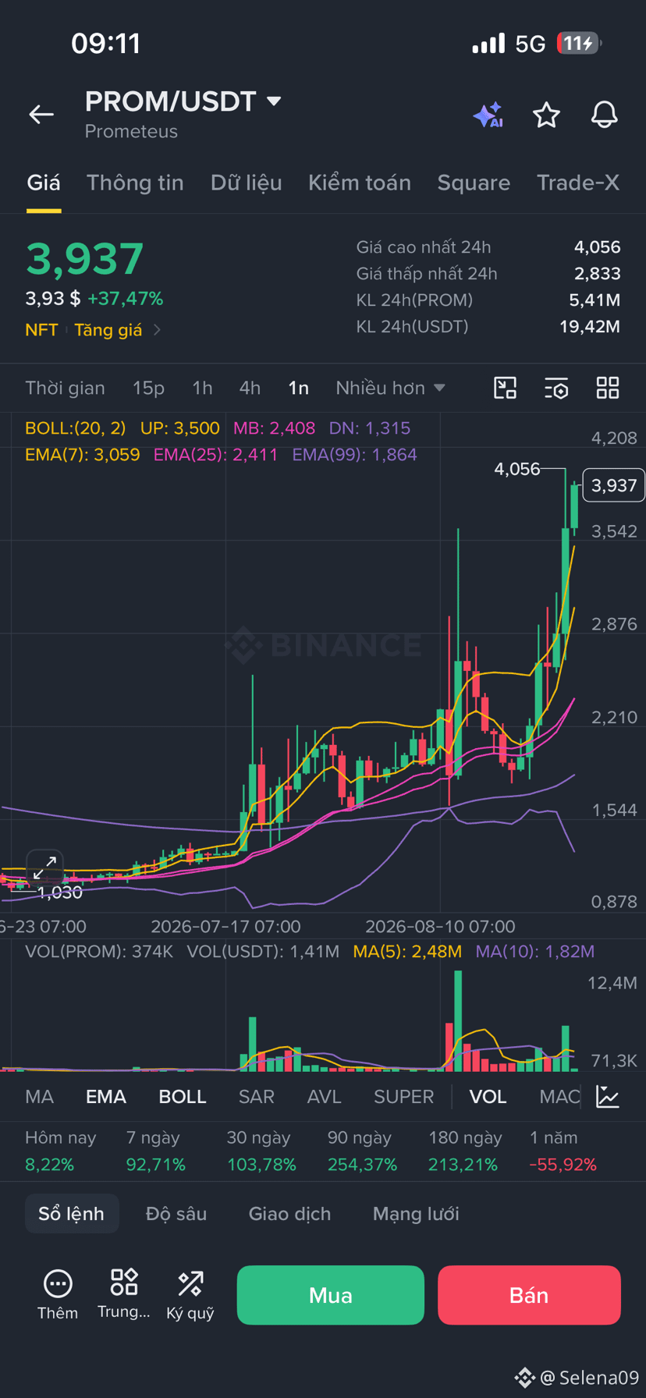Toggle the BOLL indicator
This screenshot has width=646, height=1398.
point(183,1097)
